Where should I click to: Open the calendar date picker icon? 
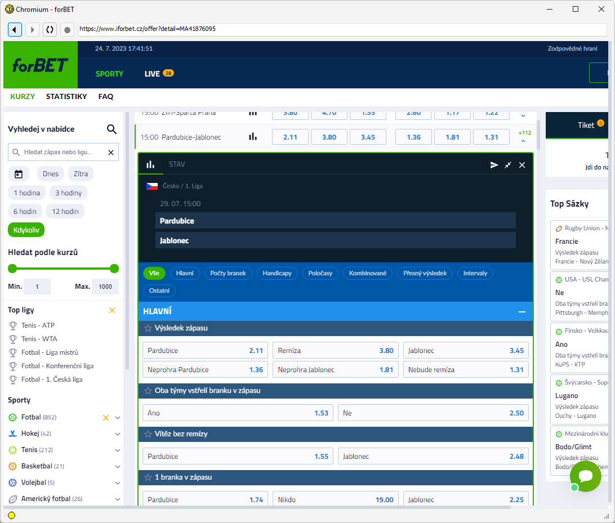point(19,174)
